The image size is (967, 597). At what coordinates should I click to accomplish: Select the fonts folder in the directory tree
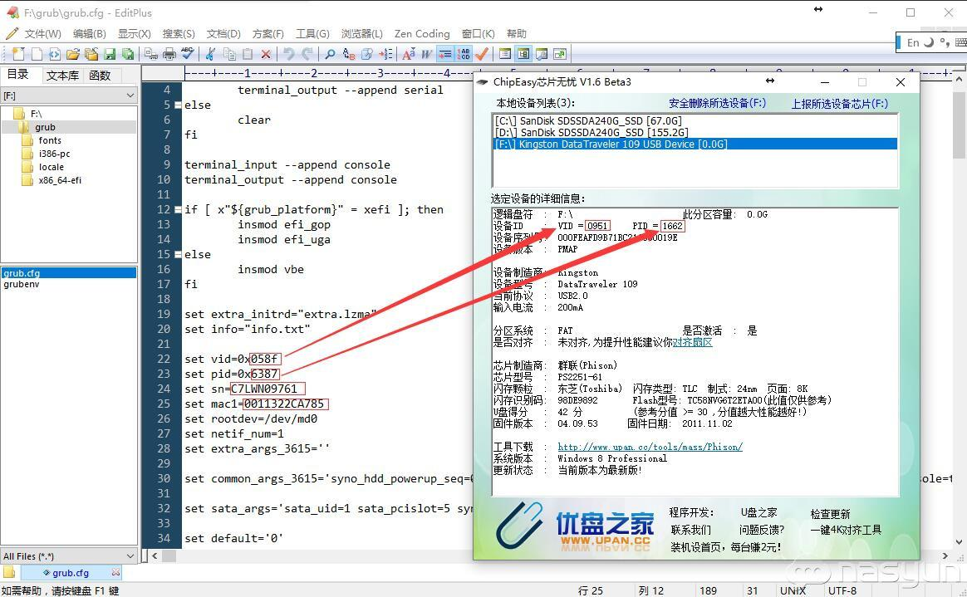coord(49,140)
